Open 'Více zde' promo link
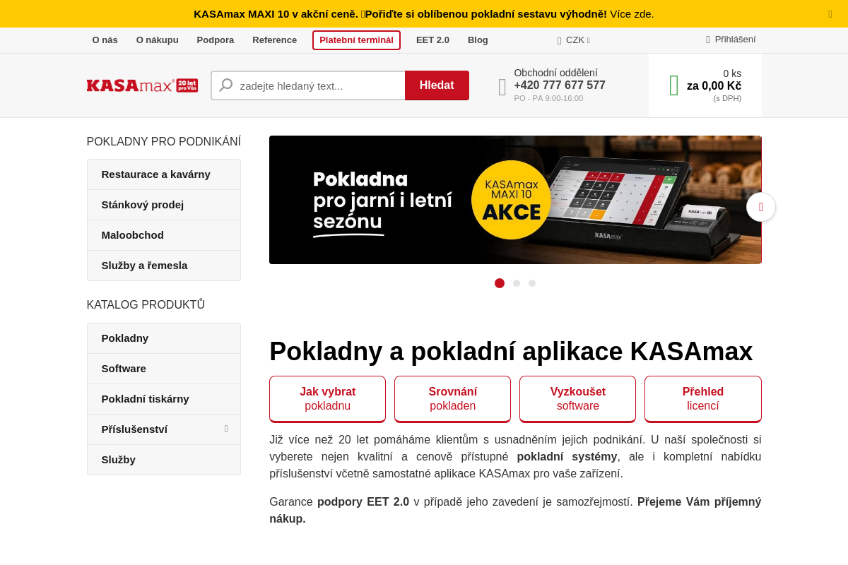Image resolution: width=848 pixels, height=565 pixels. coord(632,13)
